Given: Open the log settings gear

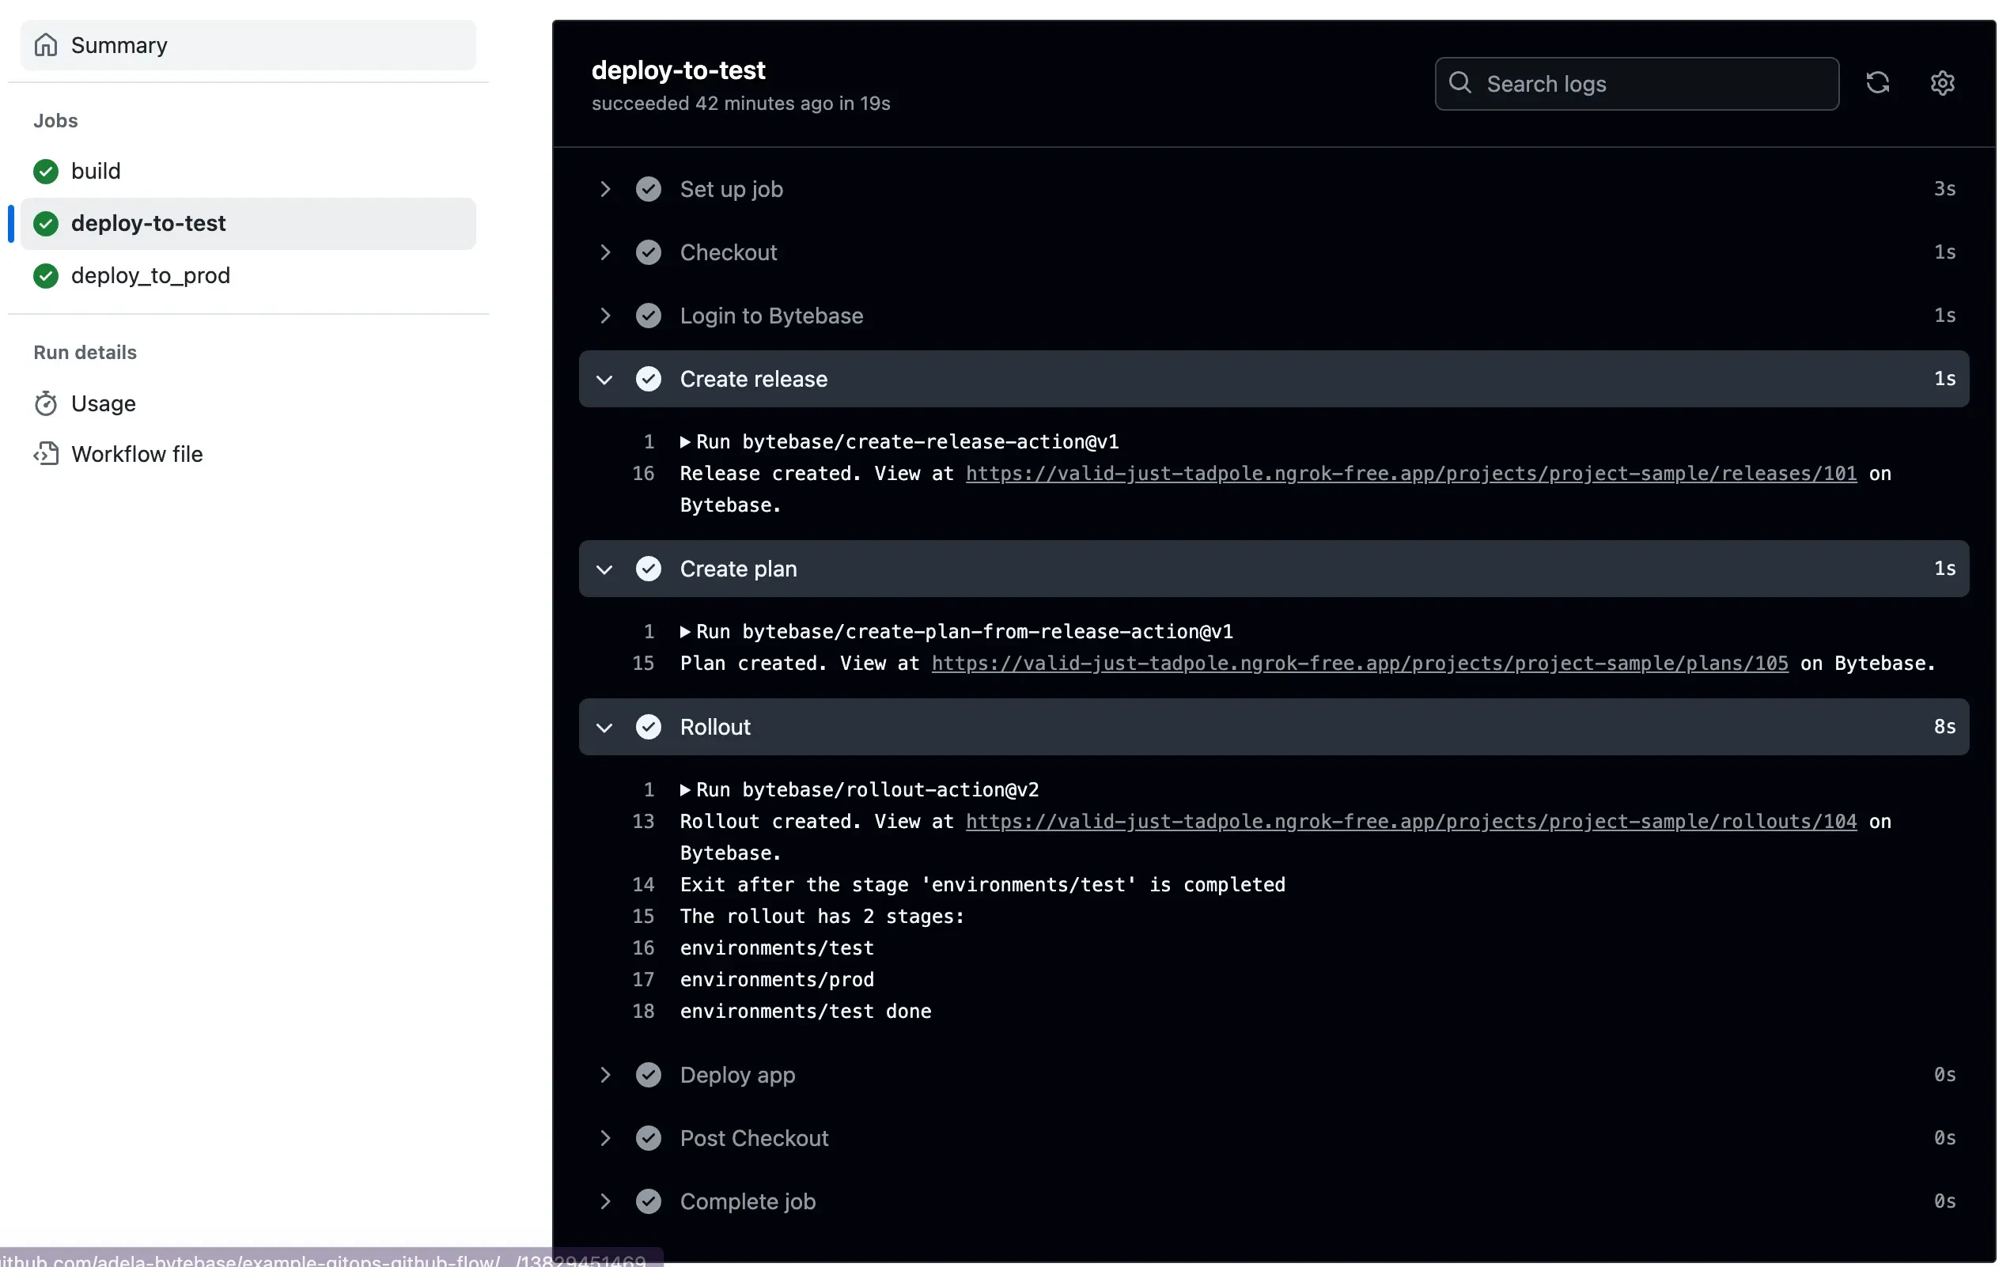Looking at the screenshot, I should [1943, 83].
